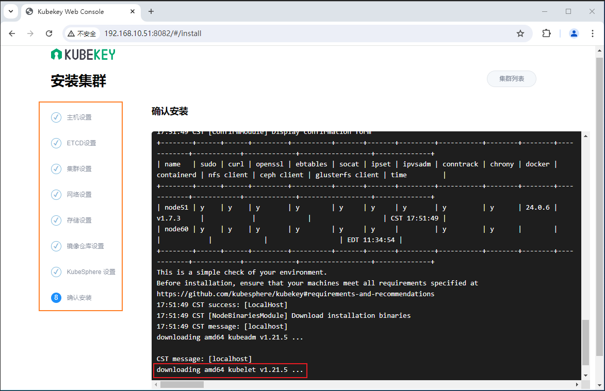Click the browser forward arrow
The height and width of the screenshot is (391, 605).
(30, 33)
